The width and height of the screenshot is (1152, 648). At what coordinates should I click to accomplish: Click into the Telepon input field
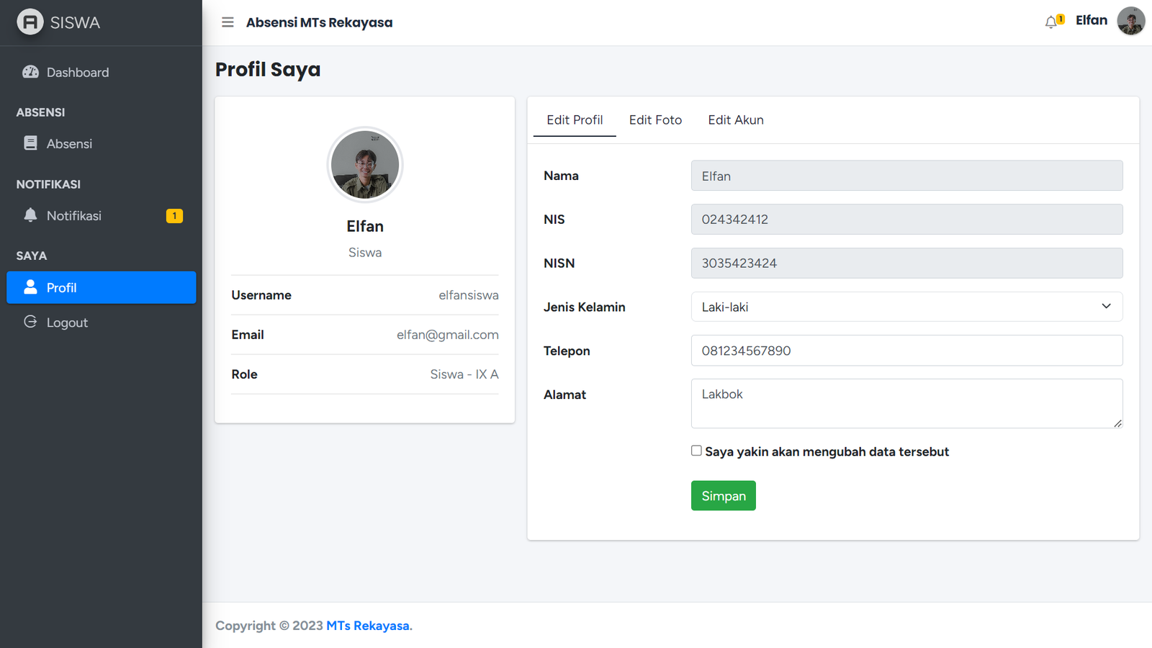[x=906, y=351]
